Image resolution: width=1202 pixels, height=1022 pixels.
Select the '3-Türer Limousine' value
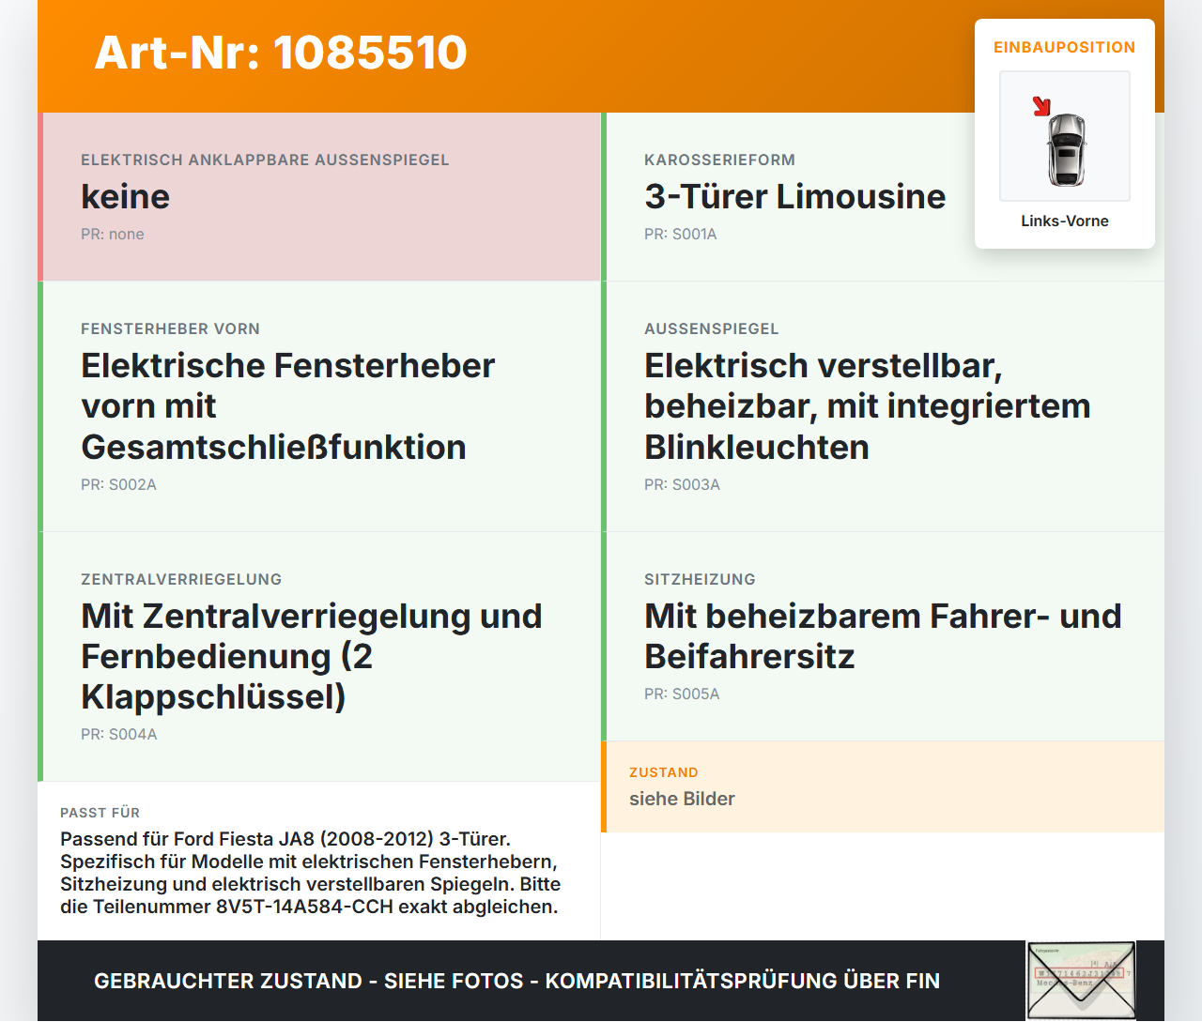pos(795,196)
